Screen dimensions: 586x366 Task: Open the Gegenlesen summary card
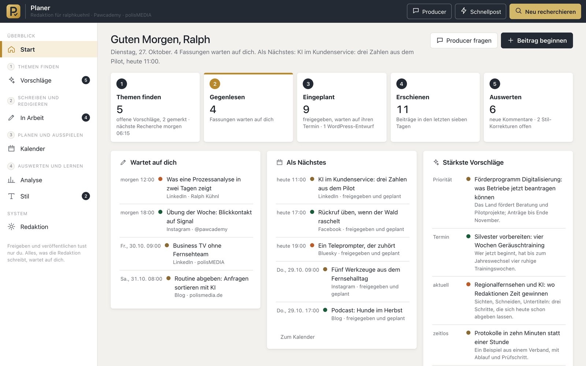point(248,107)
